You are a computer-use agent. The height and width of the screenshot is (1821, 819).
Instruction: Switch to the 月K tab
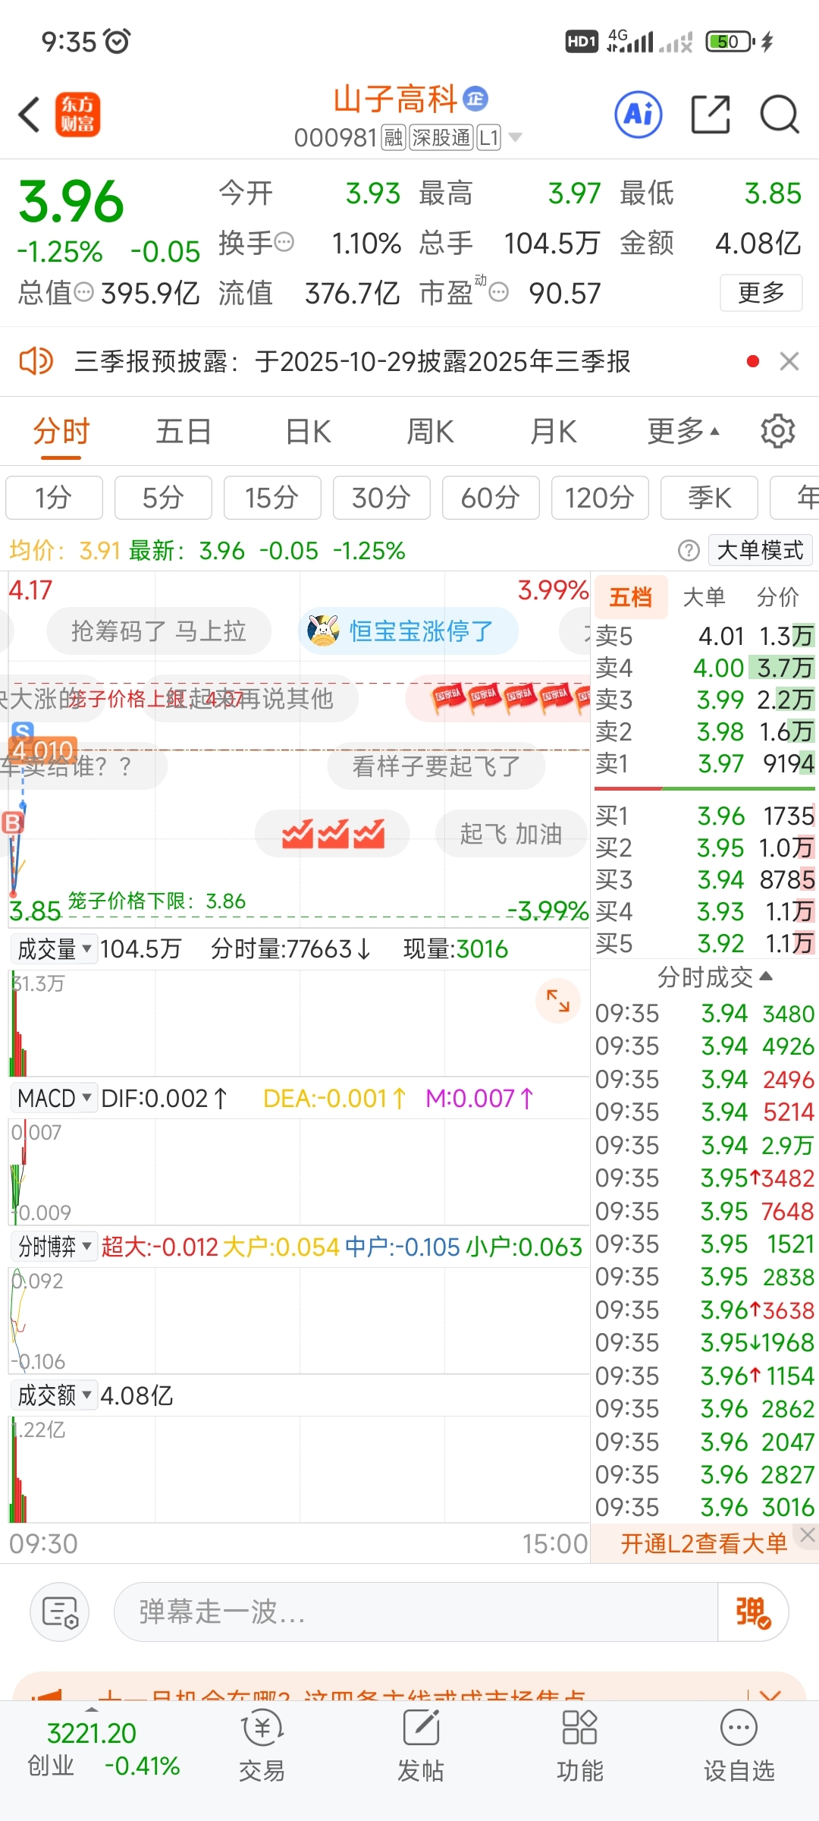pyautogui.click(x=554, y=432)
